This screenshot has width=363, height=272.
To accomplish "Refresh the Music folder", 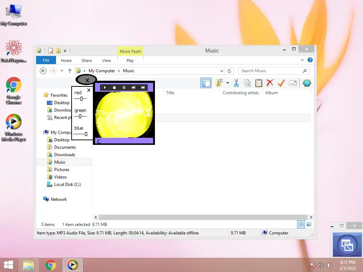I will click(229, 71).
